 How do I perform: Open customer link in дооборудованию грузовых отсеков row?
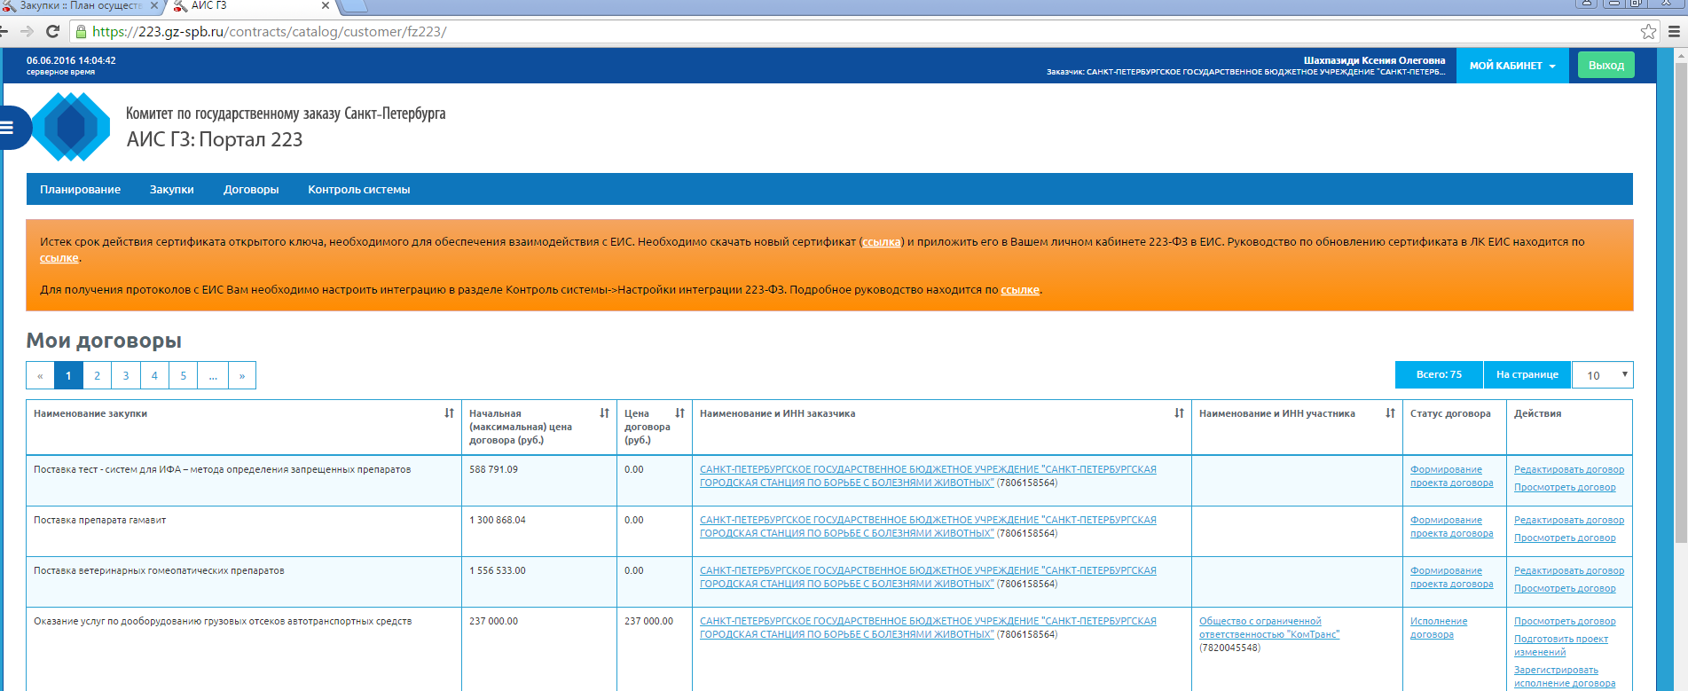(x=928, y=628)
